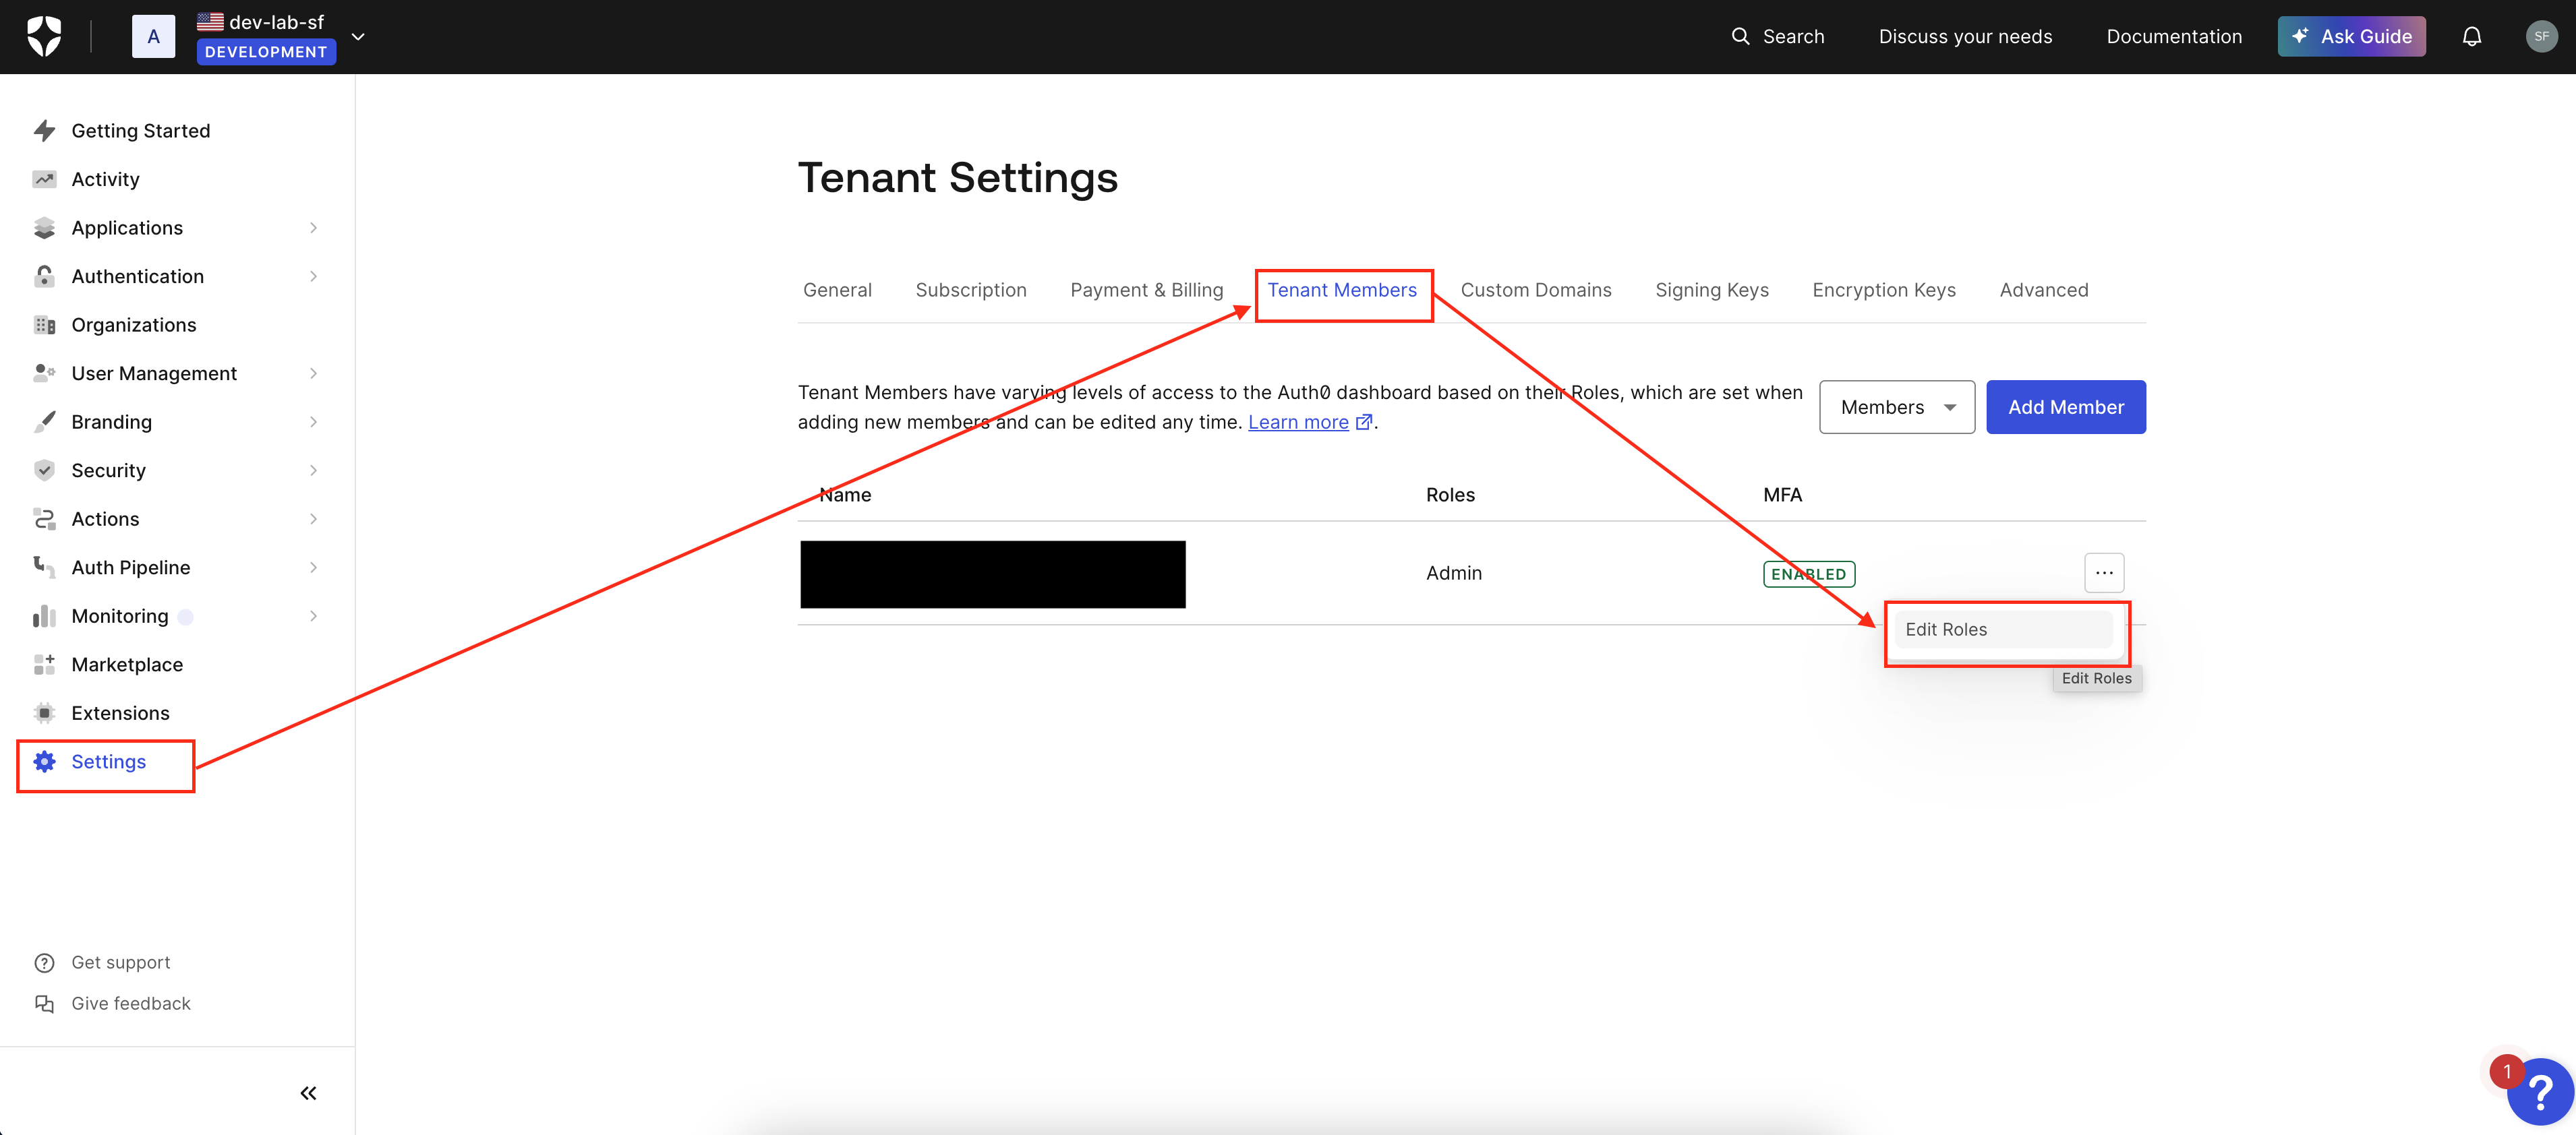The width and height of the screenshot is (2576, 1135).
Task: Open notifications bell
Action: point(2471,36)
